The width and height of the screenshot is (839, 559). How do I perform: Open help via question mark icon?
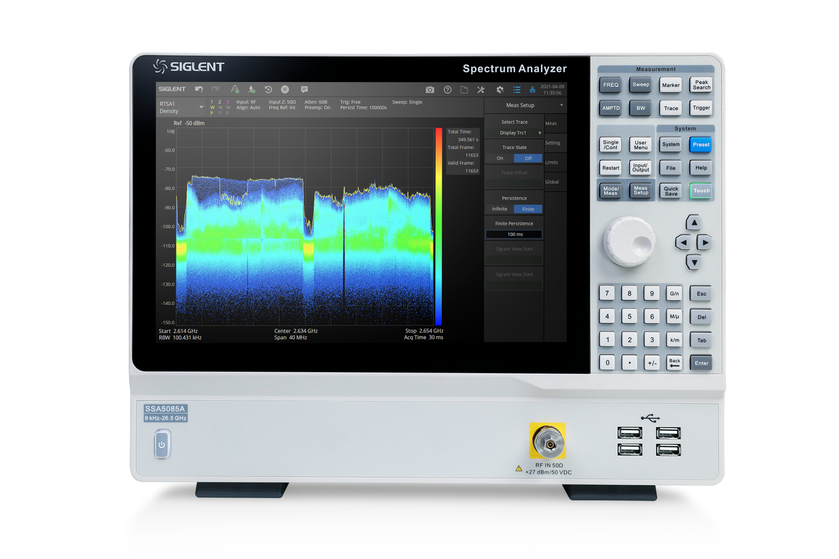tap(447, 90)
